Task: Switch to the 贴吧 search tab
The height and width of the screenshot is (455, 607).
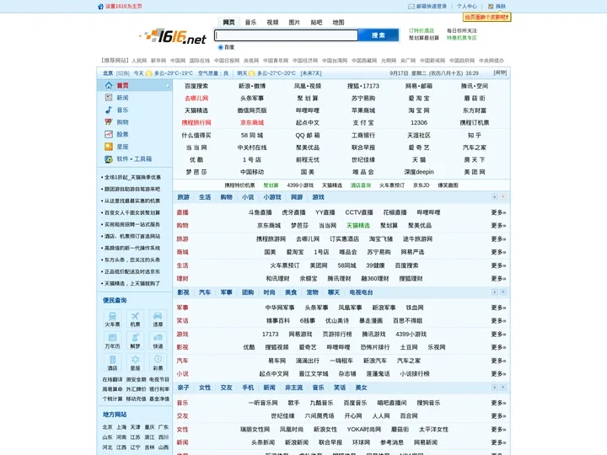Action: (x=316, y=23)
